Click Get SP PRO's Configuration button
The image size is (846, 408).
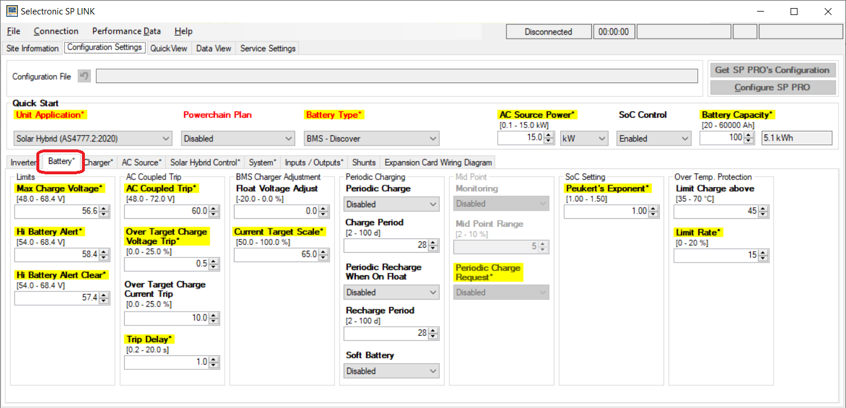[772, 70]
